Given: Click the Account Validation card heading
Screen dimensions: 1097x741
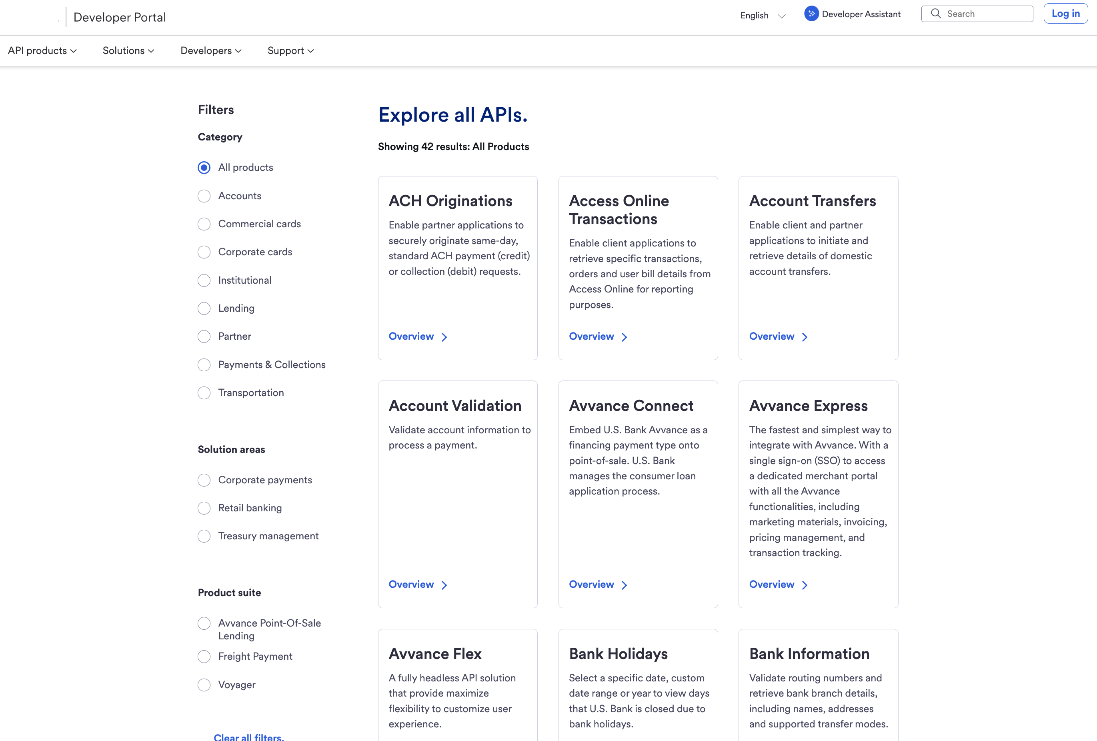Looking at the screenshot, I should click(455, 406).
